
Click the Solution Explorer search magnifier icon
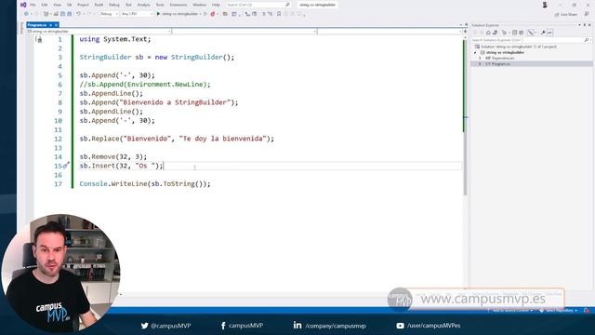click(587, 40)
